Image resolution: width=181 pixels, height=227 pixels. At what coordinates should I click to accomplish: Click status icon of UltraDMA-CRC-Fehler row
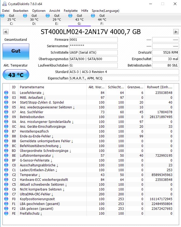pos(6,194)
